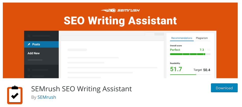Switch to the Plagiarism tab
The width and height of the screenshot is (242, 107).
coord(202,38)
